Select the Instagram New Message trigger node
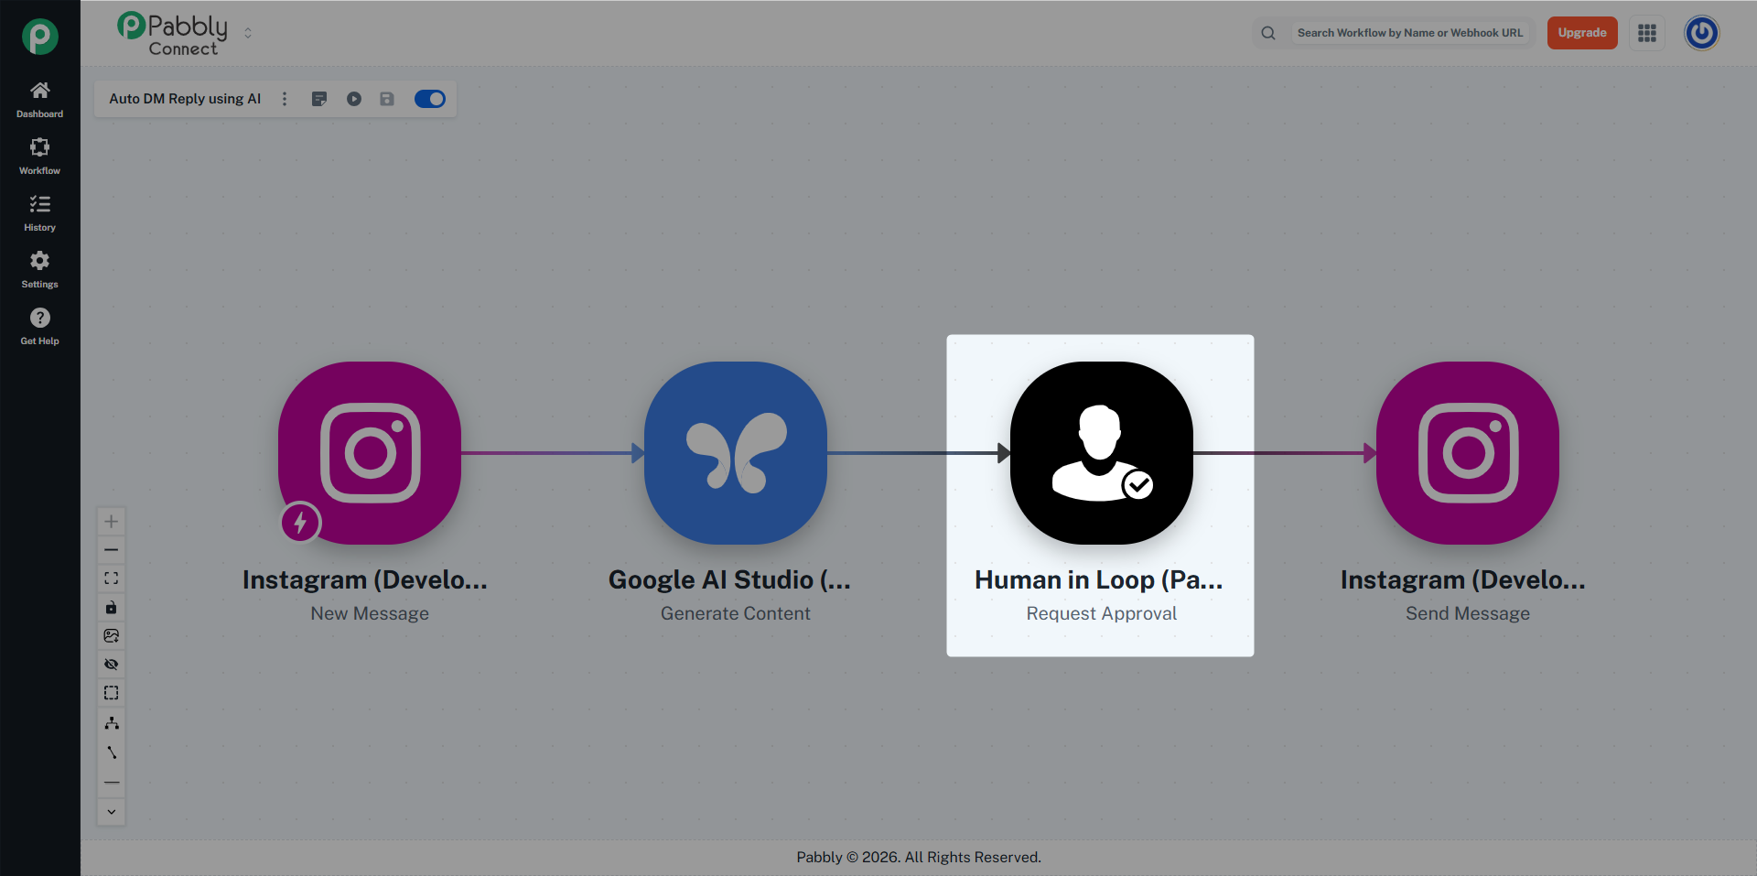The height and width of the screenshot is (876, 1757). pos(370,453)
